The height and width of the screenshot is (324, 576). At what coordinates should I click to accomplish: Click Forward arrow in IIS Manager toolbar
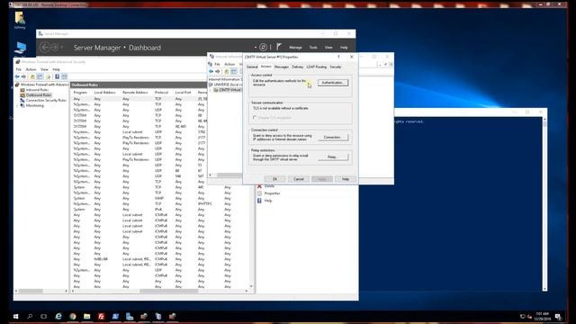pyautogui.click(x=218, y=71)
